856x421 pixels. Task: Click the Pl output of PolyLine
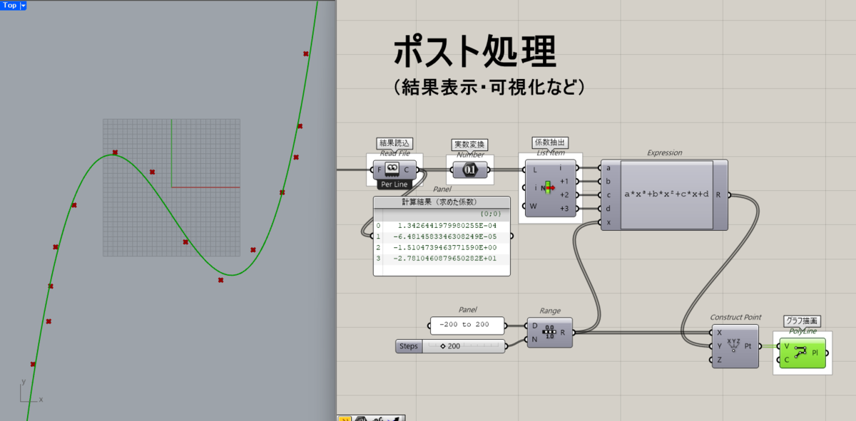click(815, 353)
